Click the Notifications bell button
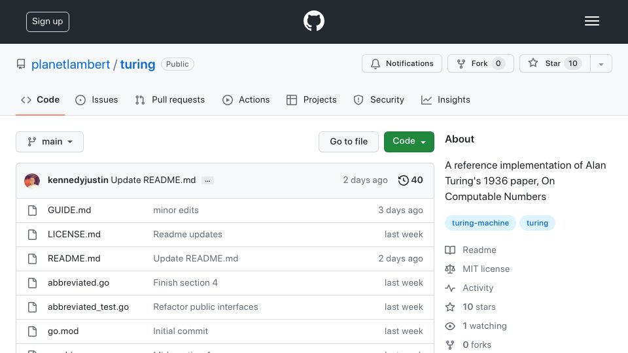Viewport: 628px width, 353px height. pos(402,63)
